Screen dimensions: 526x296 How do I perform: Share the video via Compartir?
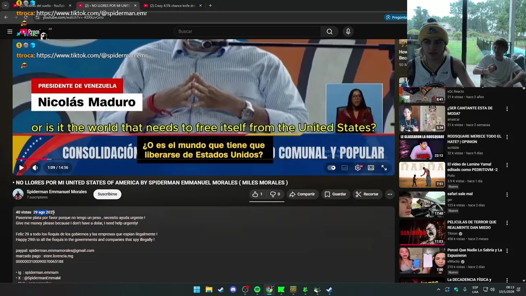[302, 194]
